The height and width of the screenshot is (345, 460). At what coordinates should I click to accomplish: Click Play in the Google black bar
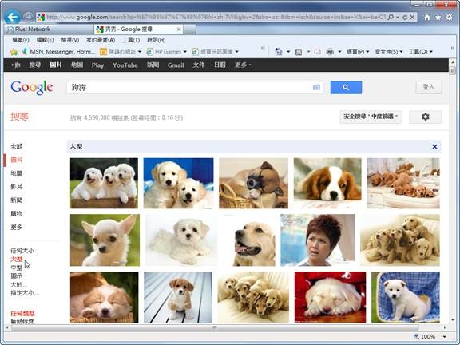[x=97, y=65]
